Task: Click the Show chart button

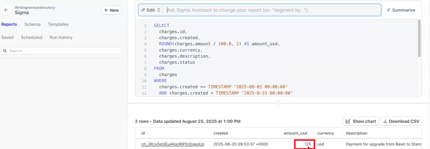Action: tap(361, 121)
